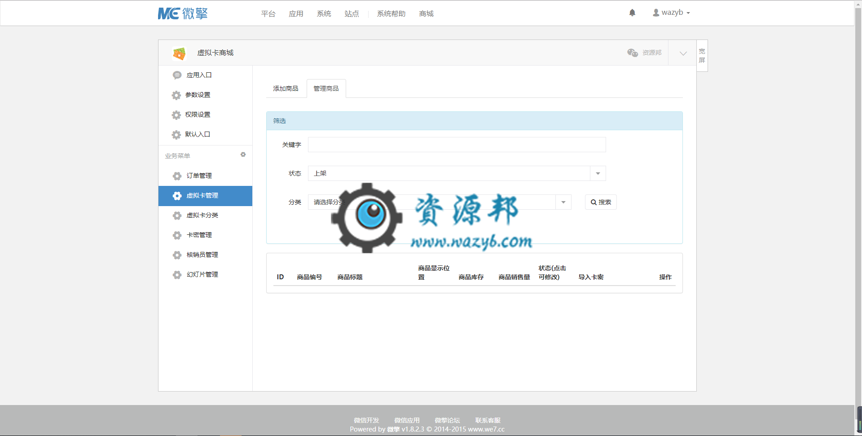Image resolution: width=862 pixels, height=436 pixels.
Task: Open the 联系客服 footer link
Action: coord(488,420)
